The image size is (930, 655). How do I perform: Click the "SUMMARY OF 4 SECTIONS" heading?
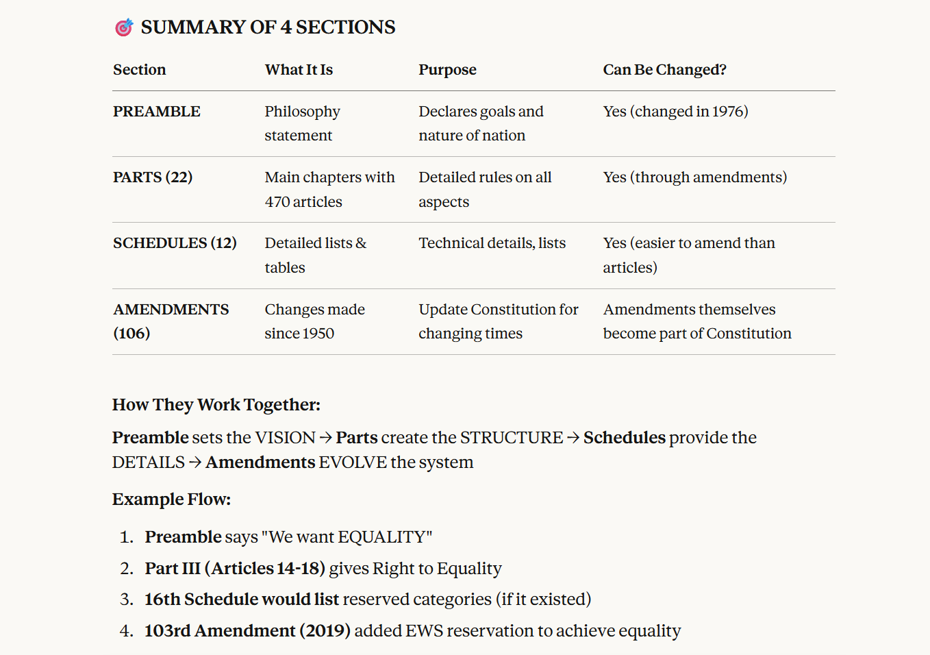point(268,27)
